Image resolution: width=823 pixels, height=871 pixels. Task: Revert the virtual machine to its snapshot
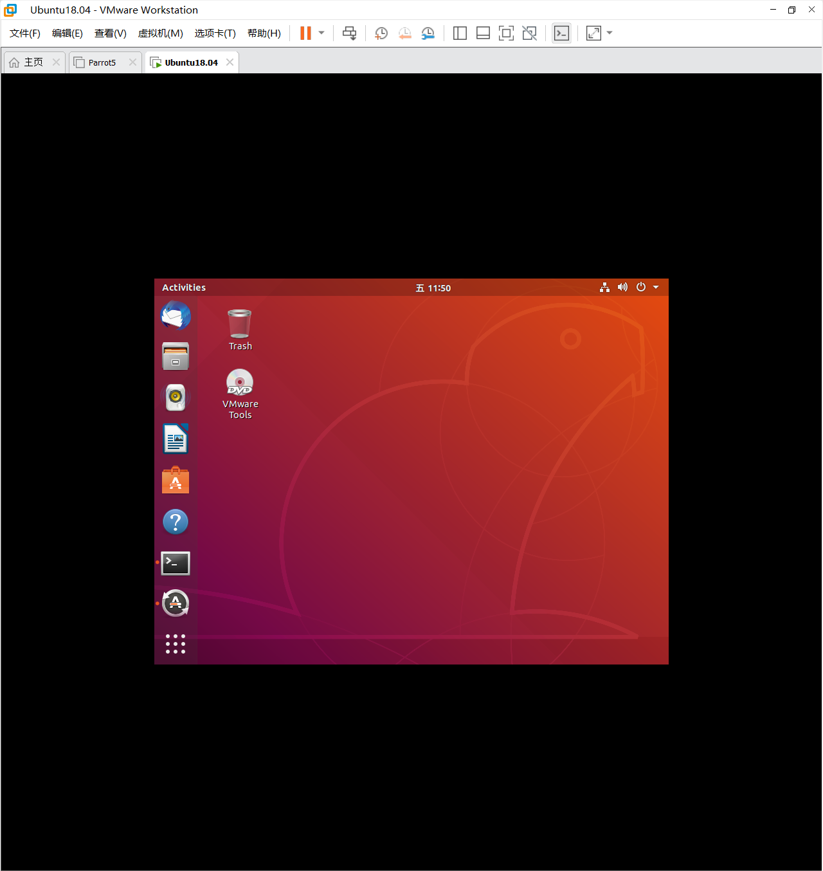point(404,33)
